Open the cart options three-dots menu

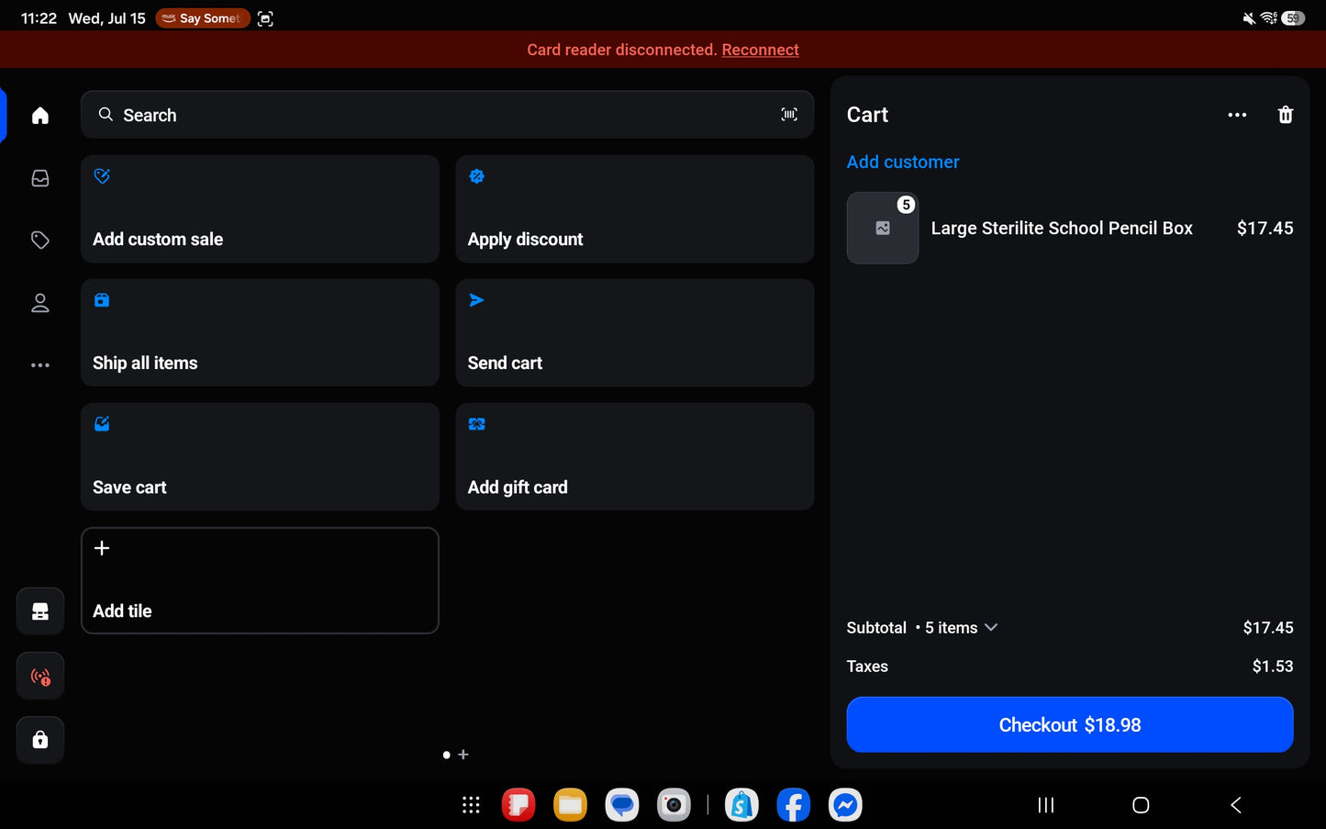[1237, 115]
